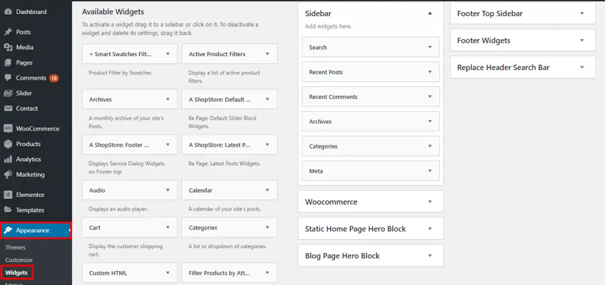
Task: Click the Media library icon
Action: pyautogui.click(x=8, y=47)
